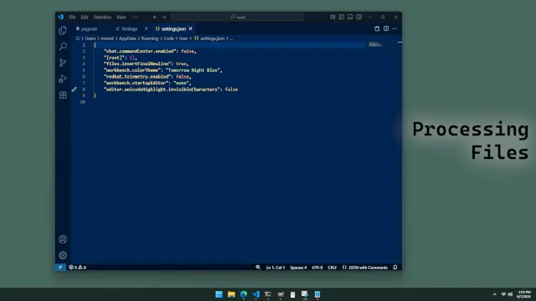Go forward with the right arrow

pyautogui.click(x=164, y=17)
